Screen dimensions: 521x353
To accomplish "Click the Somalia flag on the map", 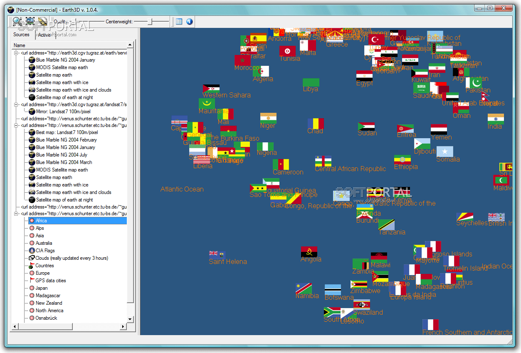I will [444, 151].
